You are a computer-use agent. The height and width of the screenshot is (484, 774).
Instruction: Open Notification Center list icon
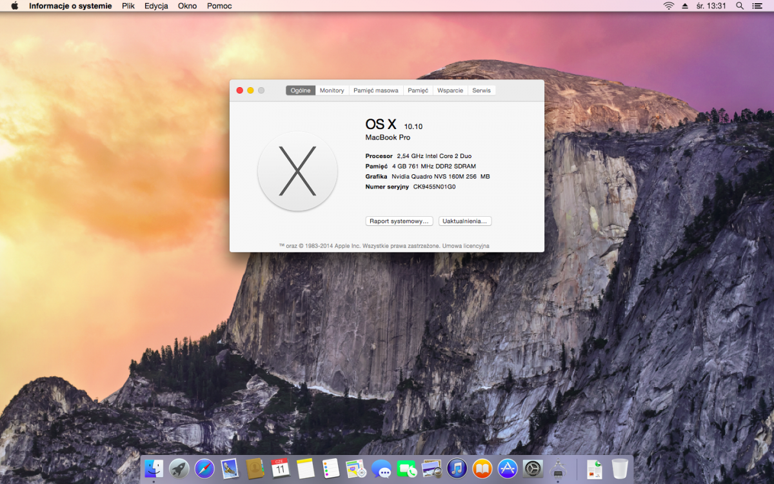[x=758, y=6]
